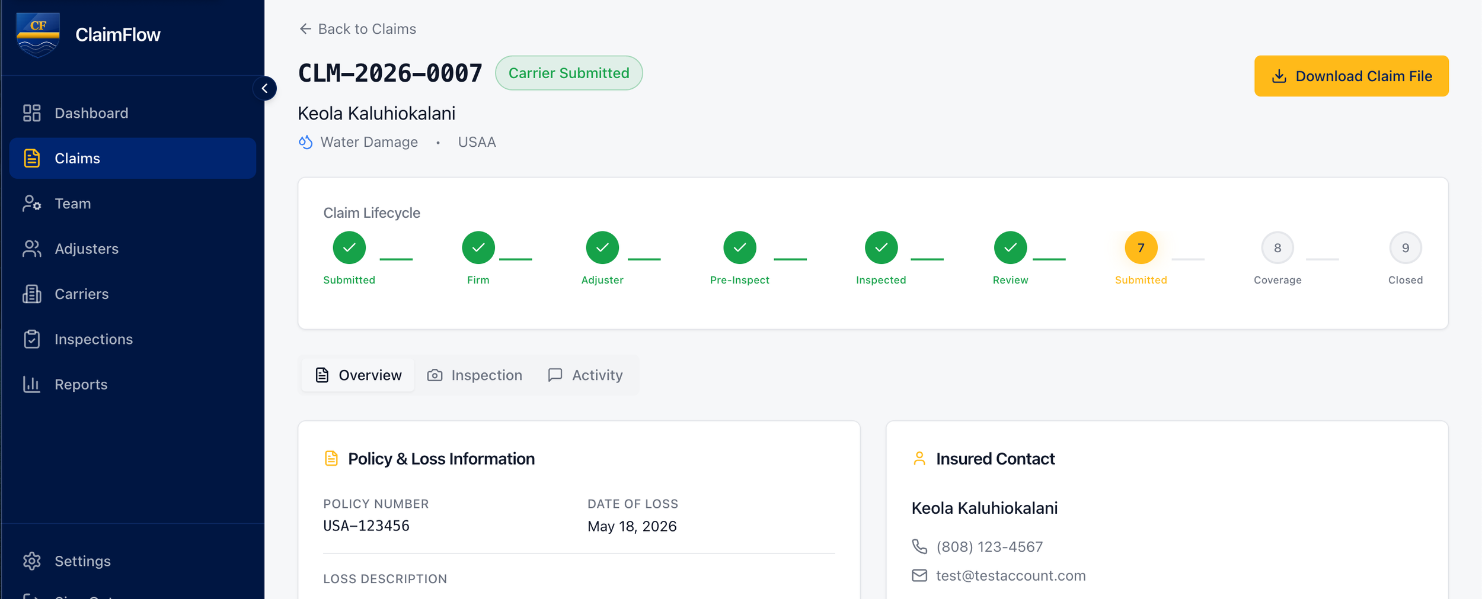This screenshot has width=1482, height=599.
Task: Click the date of loss May 18, 2026
Action: tap(632, 526)
